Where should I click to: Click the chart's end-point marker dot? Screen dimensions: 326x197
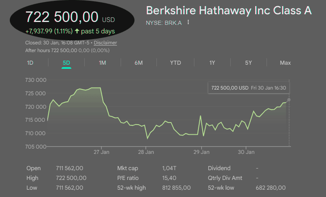pos(289,99)
